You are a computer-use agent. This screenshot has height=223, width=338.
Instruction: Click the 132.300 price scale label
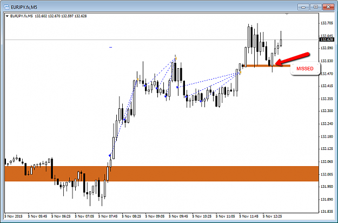[x=327, y=110]
